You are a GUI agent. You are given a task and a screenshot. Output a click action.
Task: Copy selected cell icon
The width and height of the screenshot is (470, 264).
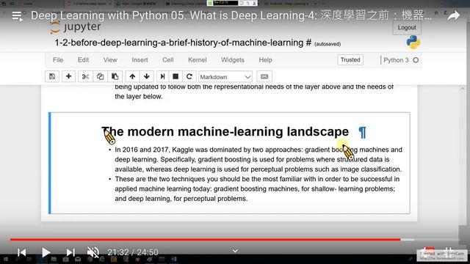click(x=100, y=76)
